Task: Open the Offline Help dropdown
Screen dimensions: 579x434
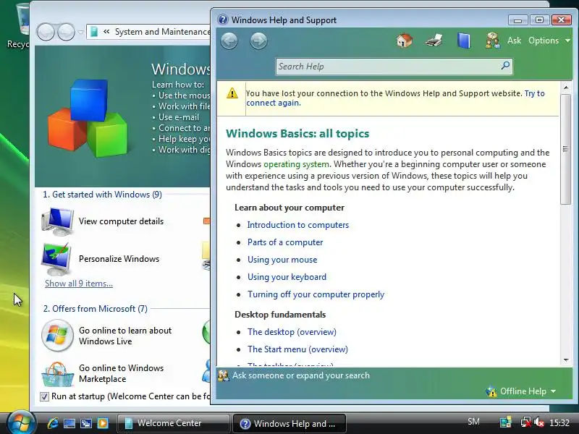Action: [x=521, y=391]
